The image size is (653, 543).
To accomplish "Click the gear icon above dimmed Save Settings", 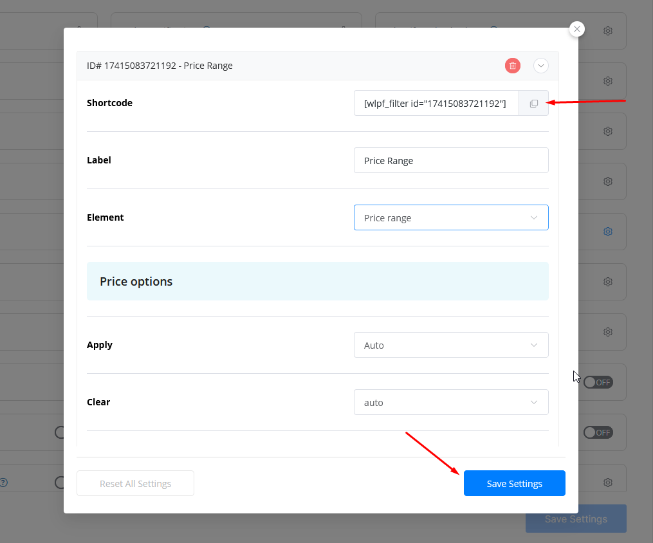I will pyautogui.click(x=607, y=482).
